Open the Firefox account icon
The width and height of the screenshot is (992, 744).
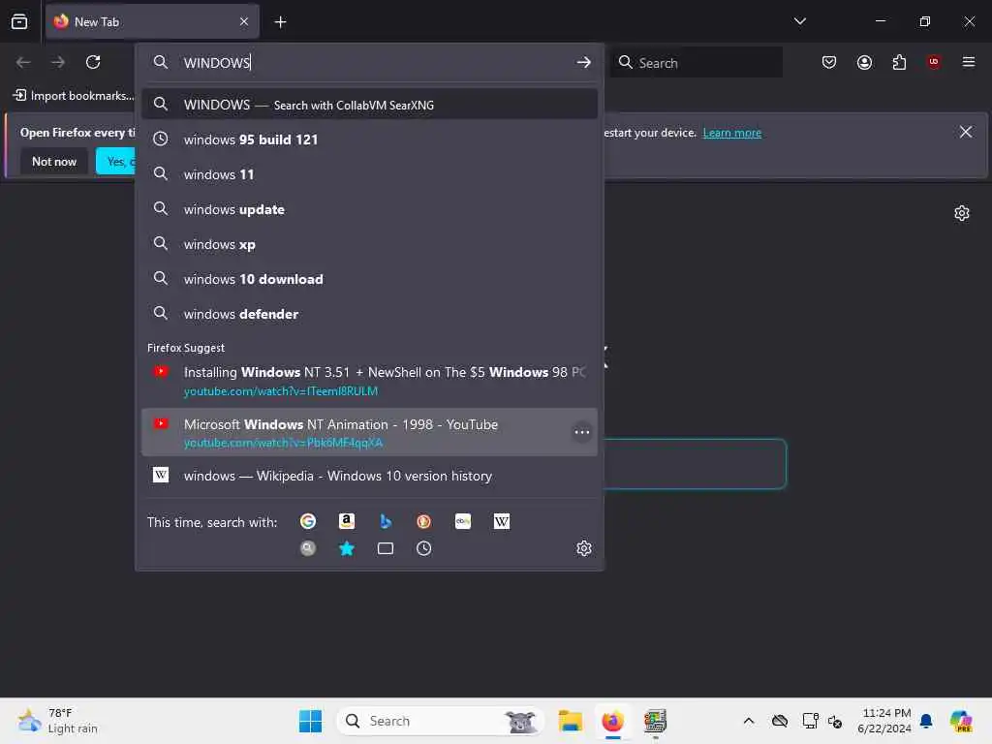(x=864, y=62)
